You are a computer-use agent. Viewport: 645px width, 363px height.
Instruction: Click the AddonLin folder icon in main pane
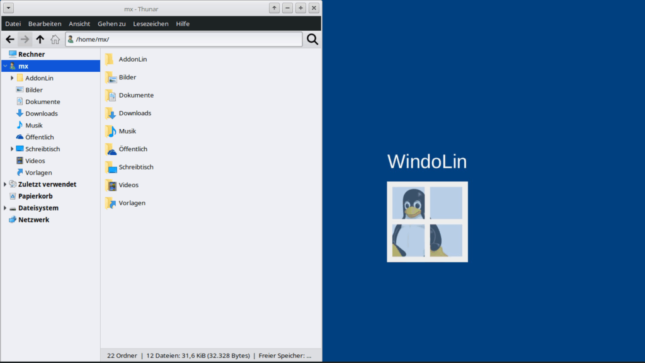(110, 59)
